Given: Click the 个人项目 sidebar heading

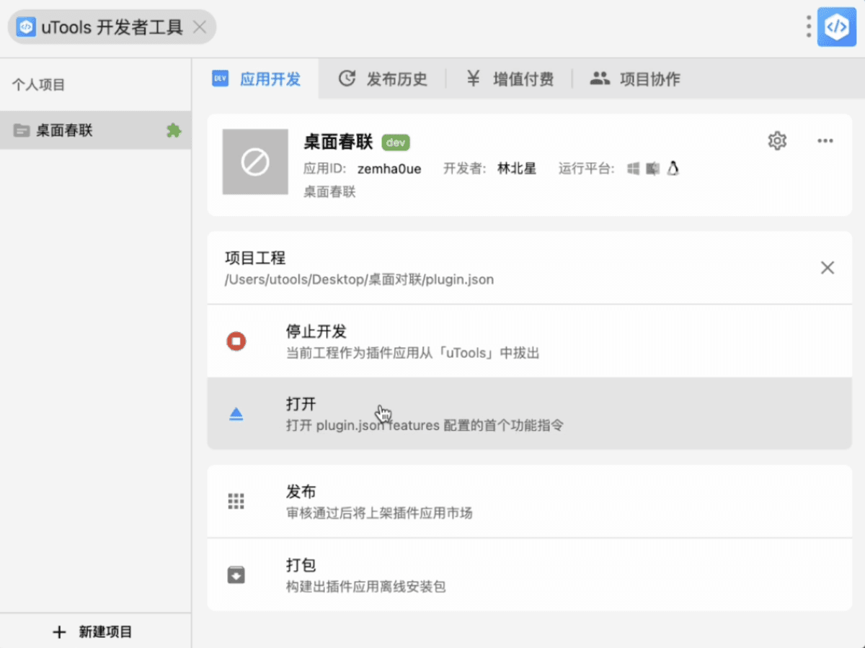Looking at the screenshot, I should [x=38, y=85].
